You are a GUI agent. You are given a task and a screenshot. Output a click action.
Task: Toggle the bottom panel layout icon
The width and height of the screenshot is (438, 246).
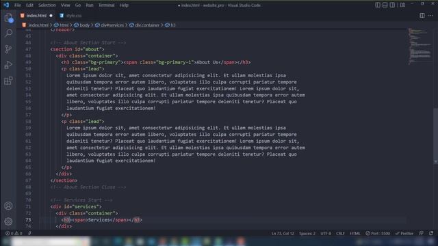click(x=385, y=5)
